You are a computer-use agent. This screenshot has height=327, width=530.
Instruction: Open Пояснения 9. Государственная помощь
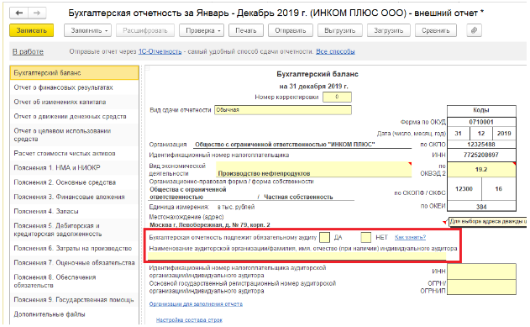click(x=75, y=299)
